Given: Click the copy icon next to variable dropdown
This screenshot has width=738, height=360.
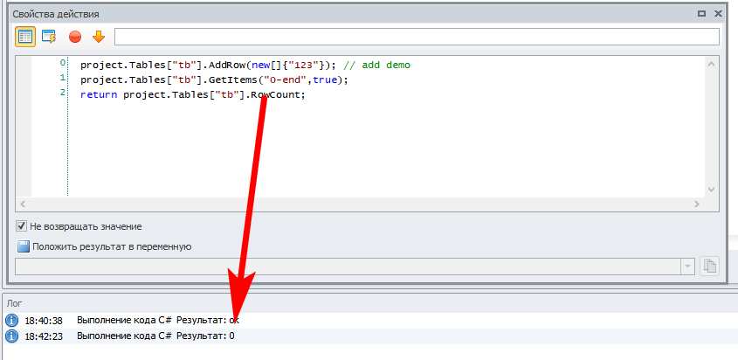Looking at the screenshot, I should coord(709,267).
